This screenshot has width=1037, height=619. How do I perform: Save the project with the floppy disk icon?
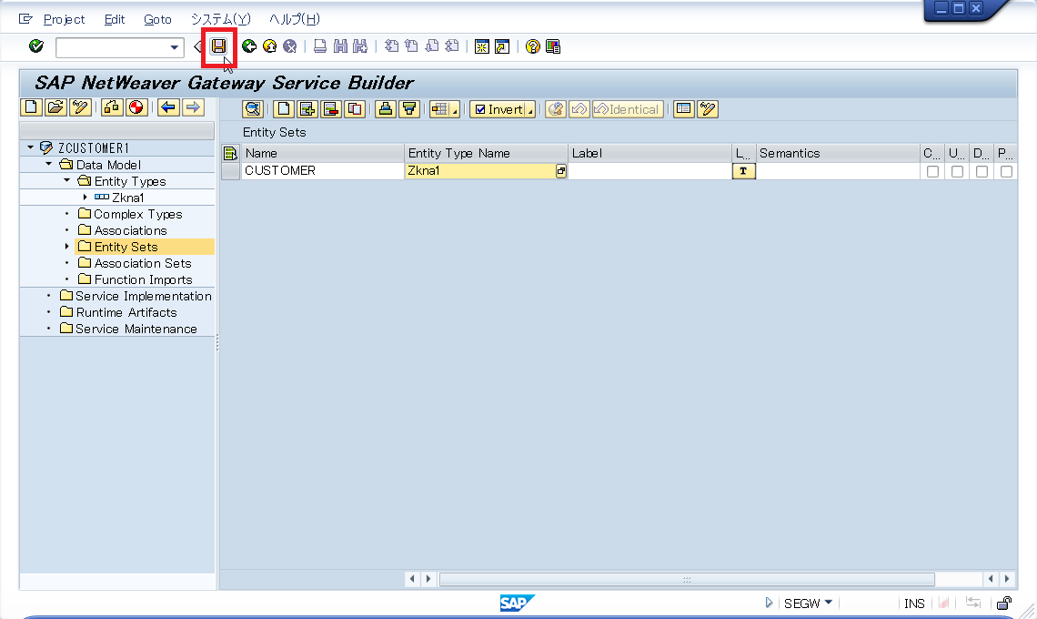tap(218, 46)
